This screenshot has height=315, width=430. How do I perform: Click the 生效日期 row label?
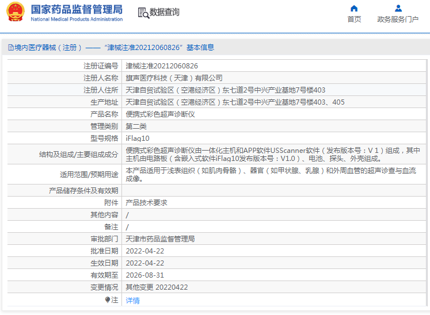coord(105,263)
